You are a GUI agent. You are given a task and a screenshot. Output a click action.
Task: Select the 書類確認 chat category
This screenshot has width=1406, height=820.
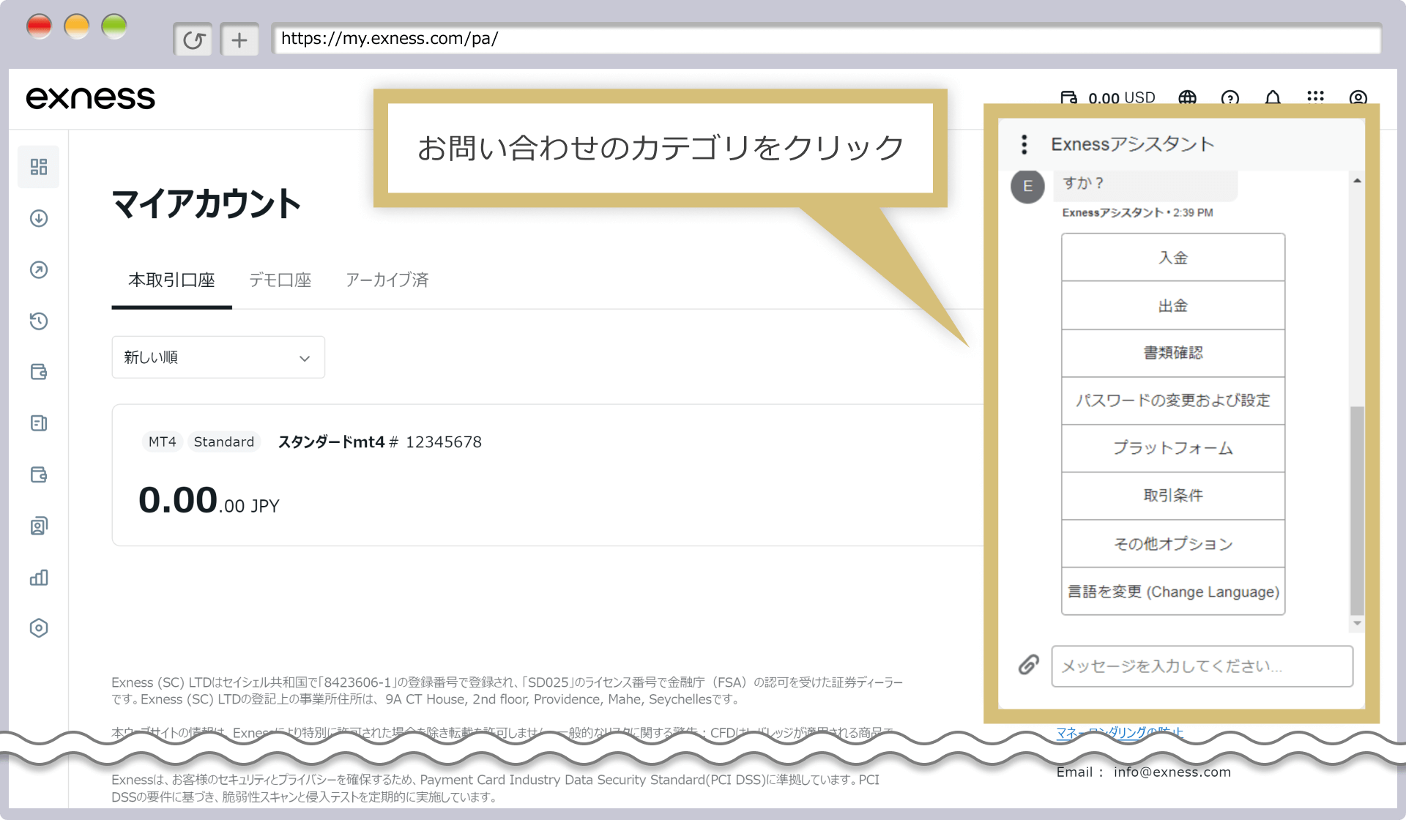click(1173, 353)
